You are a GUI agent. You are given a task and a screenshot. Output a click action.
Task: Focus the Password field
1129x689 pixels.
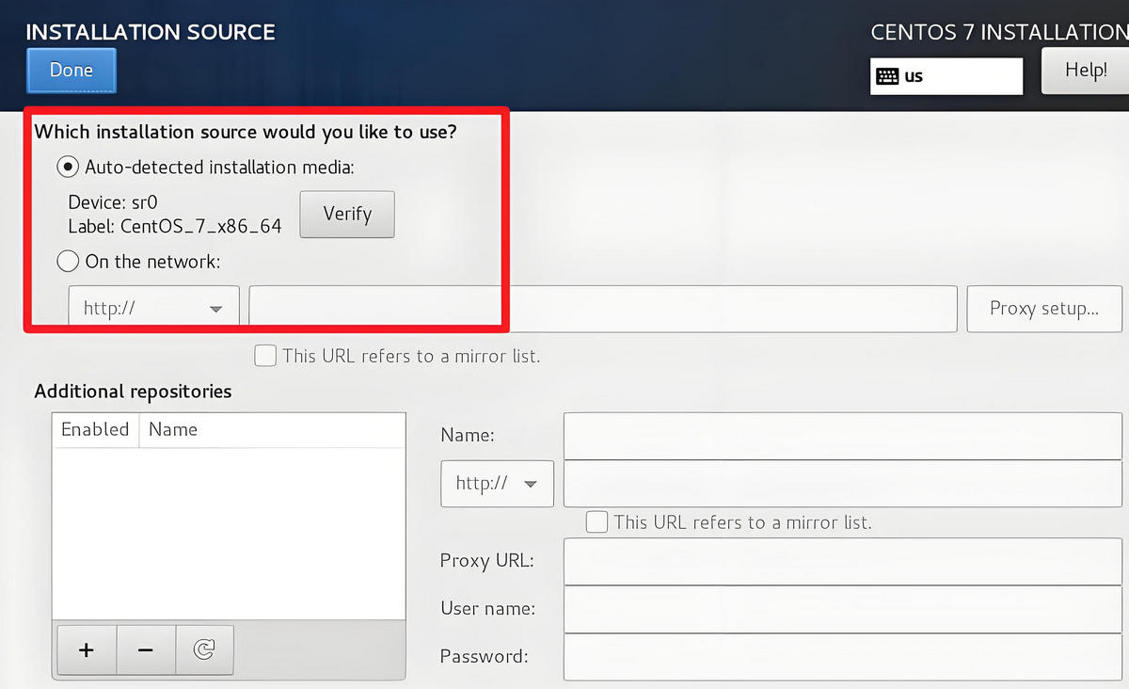[x=843, y=657]
